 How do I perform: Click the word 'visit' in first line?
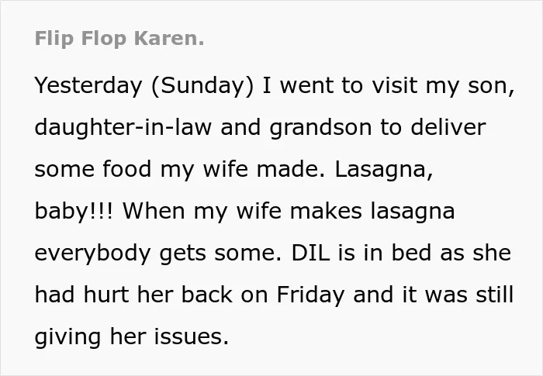pos(395,85)
